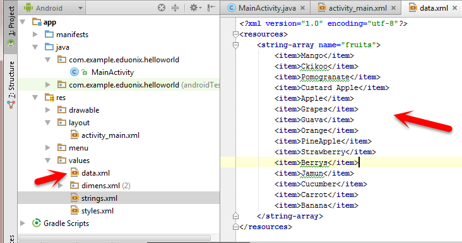Click the "fruits" name attribute value
This screenshot has width=462, height=243.
point(358,45)
